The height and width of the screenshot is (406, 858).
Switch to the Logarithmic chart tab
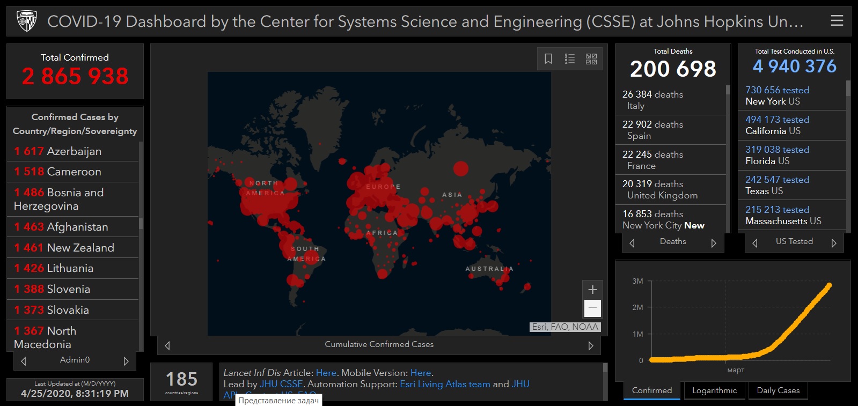[715, 390]
